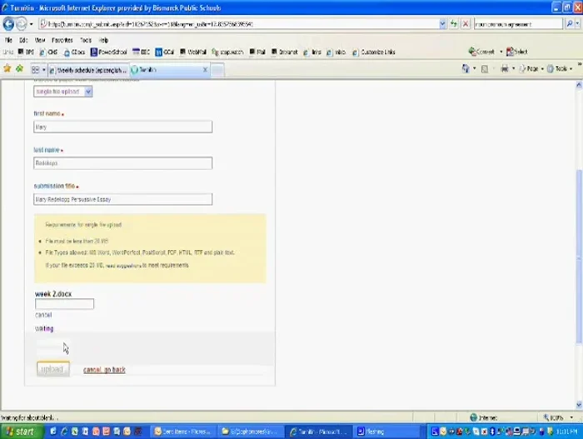
Task: Click the Print icon in command bar
Action: [506, 69]
